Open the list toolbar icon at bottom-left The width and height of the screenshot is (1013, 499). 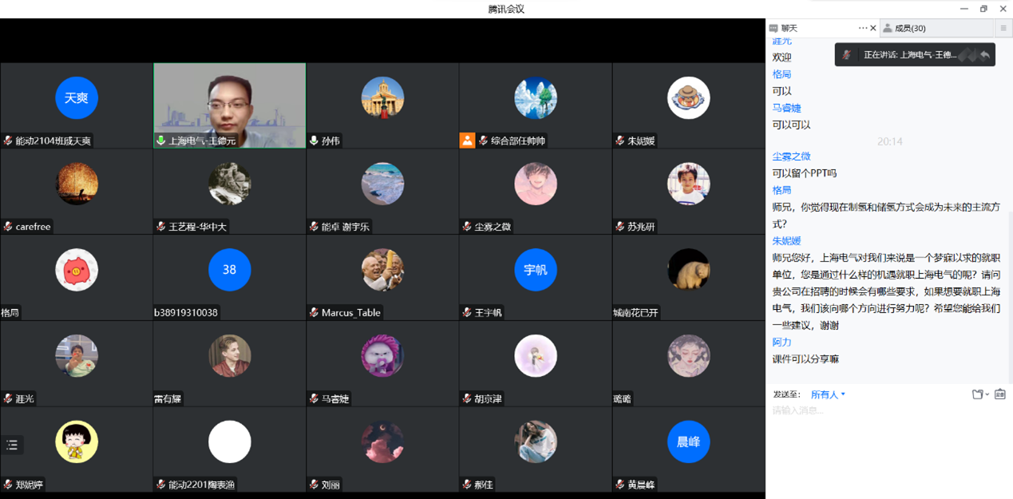pos(12,445)
